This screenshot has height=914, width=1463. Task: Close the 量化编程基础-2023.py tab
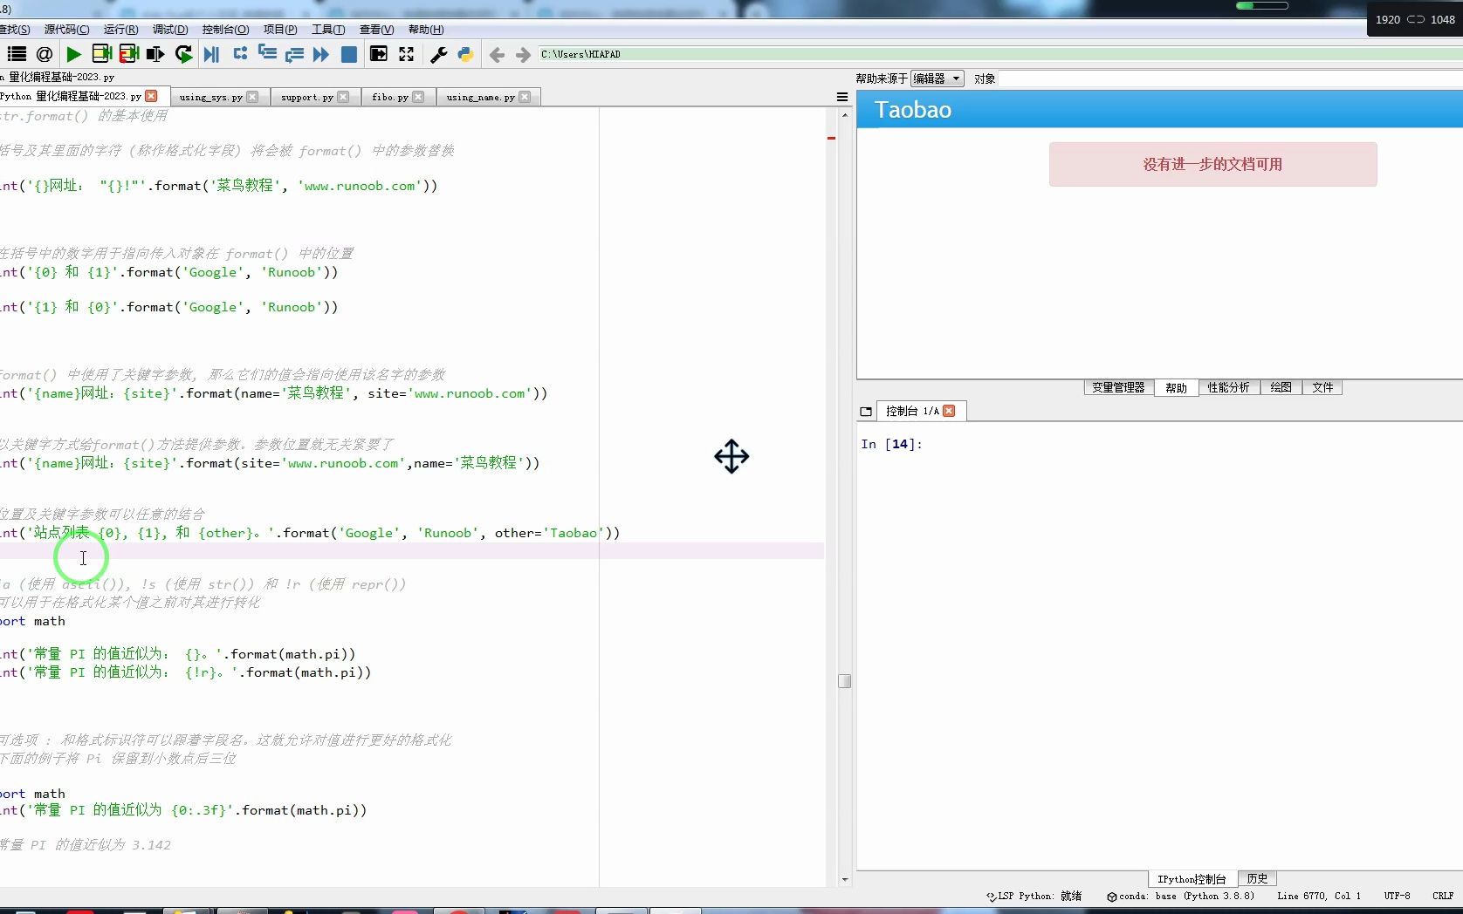(152, 96)
